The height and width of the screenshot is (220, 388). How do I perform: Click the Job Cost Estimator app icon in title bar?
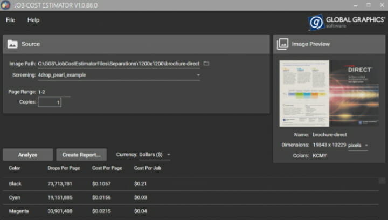5,5
